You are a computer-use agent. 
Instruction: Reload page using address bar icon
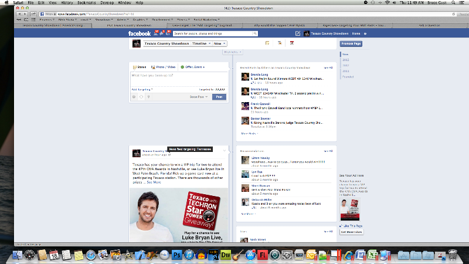454,13
